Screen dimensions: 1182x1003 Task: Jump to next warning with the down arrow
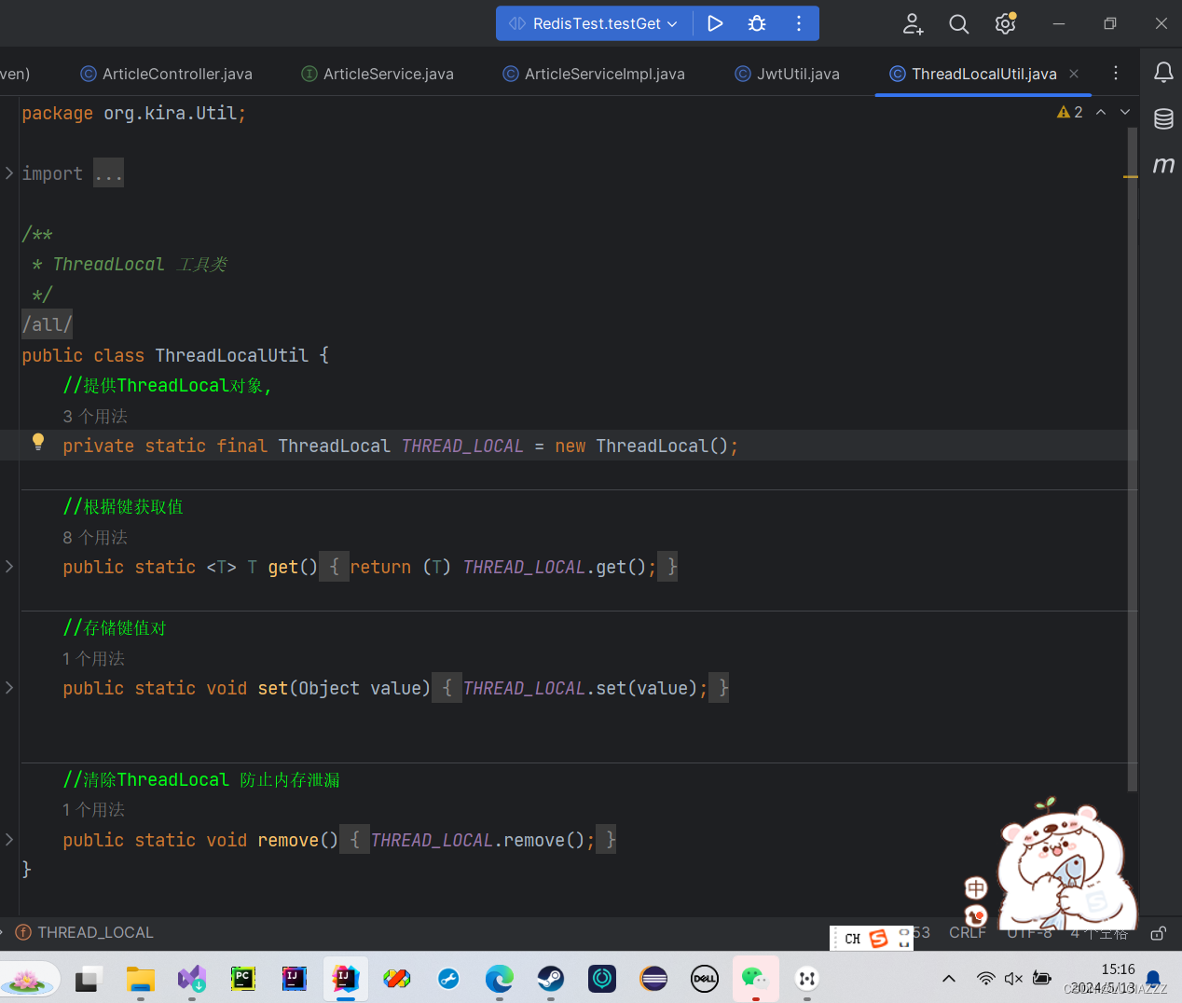click(1124, 112)
